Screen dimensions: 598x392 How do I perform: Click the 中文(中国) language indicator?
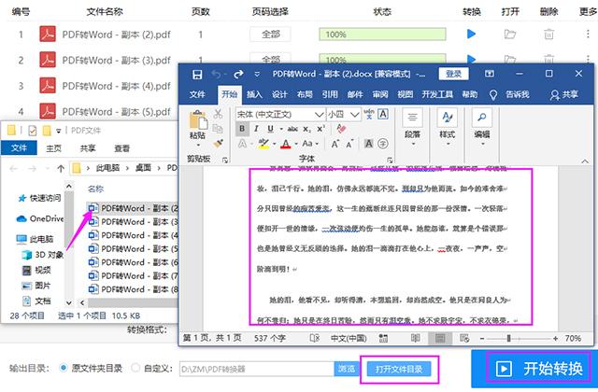point(349,338)
